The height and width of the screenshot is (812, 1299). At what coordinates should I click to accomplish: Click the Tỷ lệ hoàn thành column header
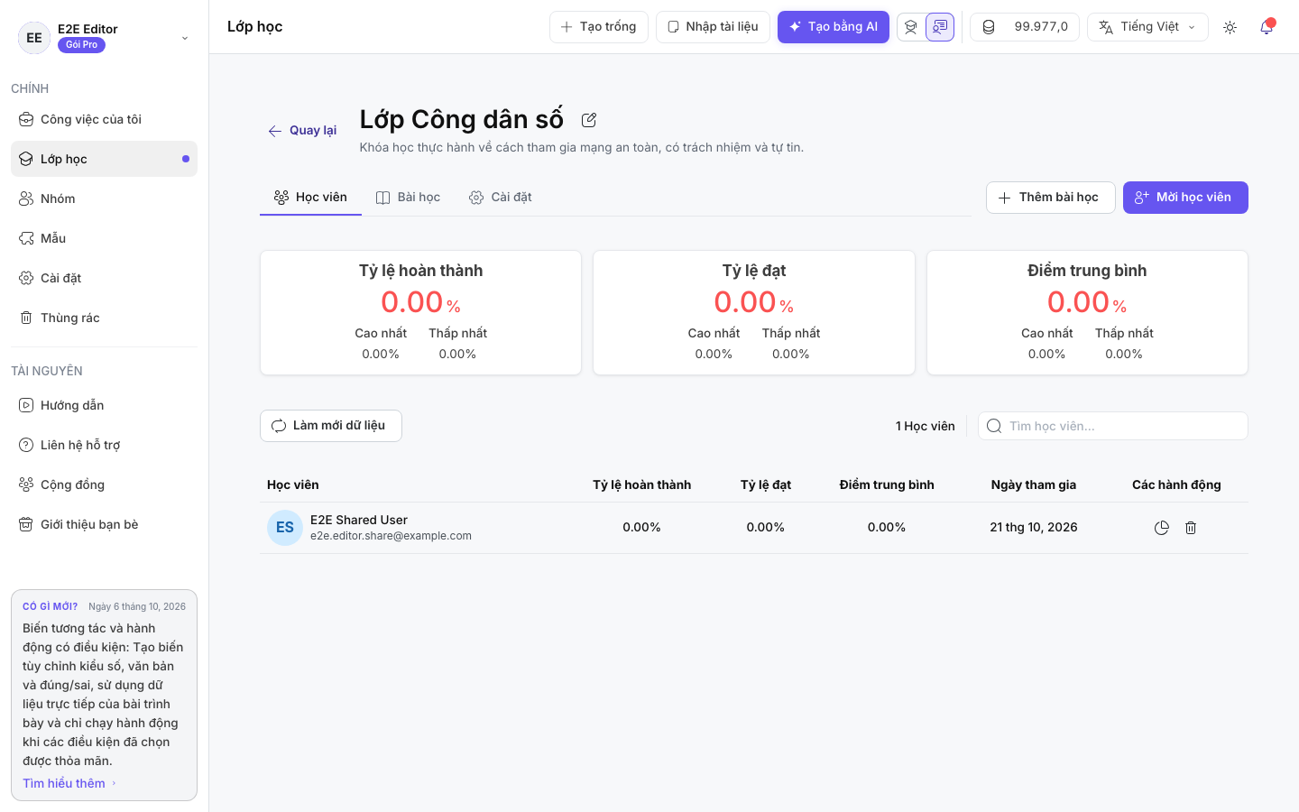point(641,484)
